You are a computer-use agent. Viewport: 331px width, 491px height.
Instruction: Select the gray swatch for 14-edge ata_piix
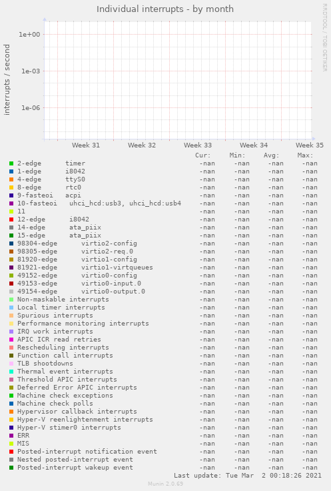(11, 227)
